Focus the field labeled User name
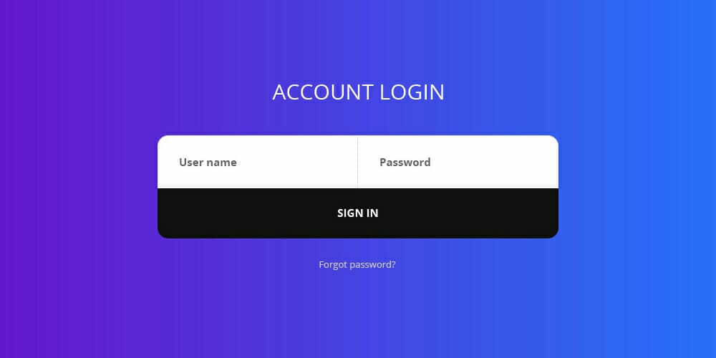The height and width of the screenshot is (358, 716). [258, 162]
